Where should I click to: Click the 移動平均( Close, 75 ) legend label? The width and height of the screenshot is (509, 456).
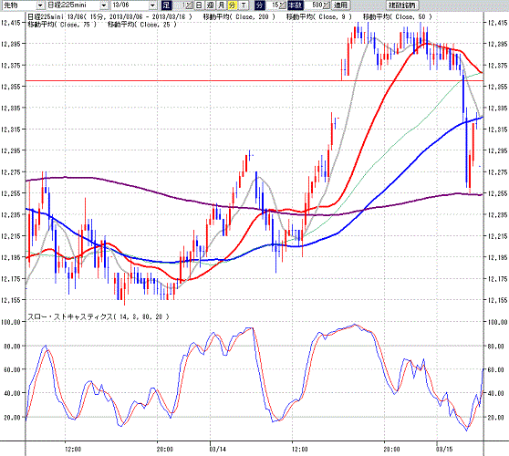[62, 25]
